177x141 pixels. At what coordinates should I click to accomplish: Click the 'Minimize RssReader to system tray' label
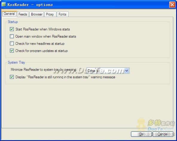pyautogui.click(x=44, y=70)
